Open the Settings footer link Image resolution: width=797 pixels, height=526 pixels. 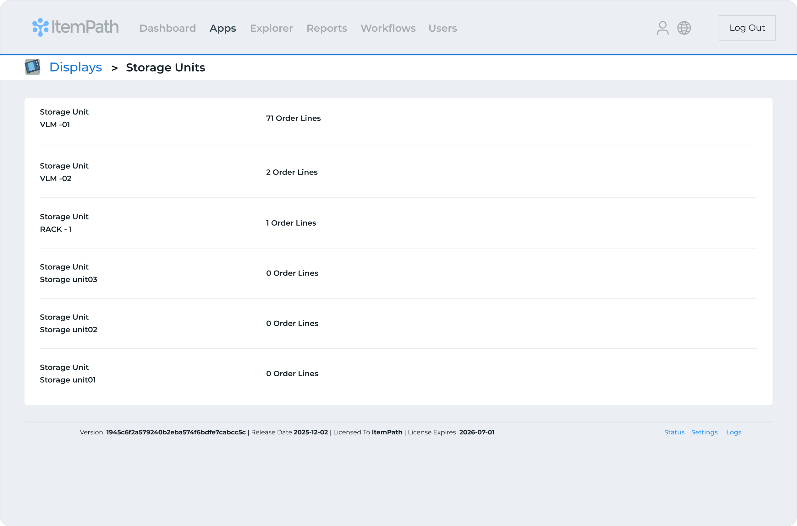[704, 432]
